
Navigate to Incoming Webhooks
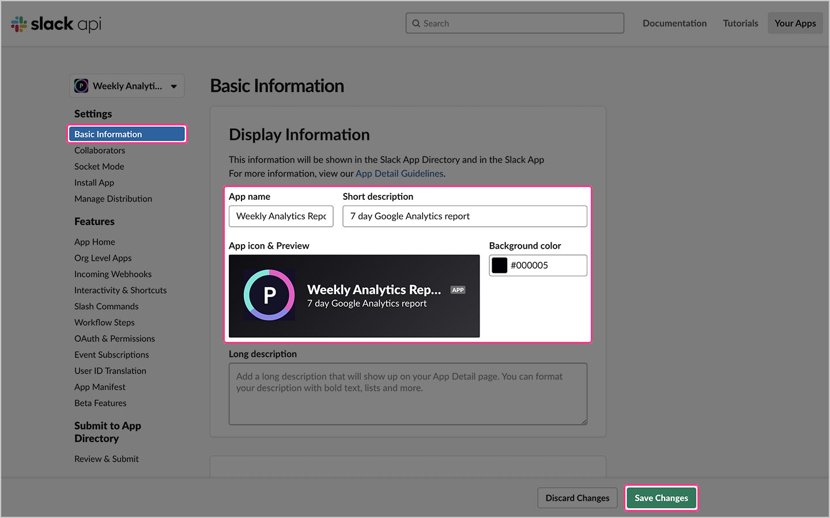coord(112,274)
